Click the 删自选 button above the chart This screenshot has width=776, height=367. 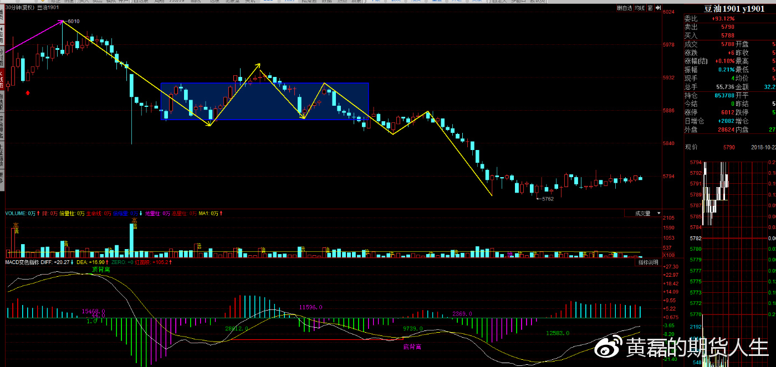626,8
